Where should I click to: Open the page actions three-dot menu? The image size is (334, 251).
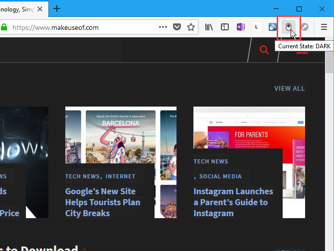coord(163,27)
